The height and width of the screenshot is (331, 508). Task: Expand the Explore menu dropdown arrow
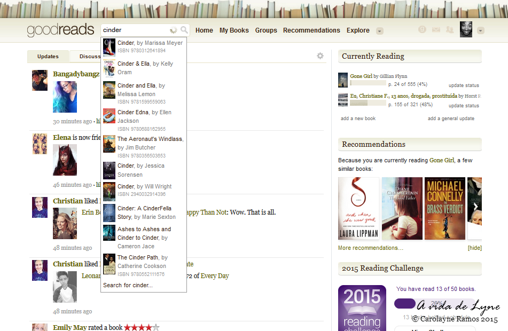tap(380, 31)
